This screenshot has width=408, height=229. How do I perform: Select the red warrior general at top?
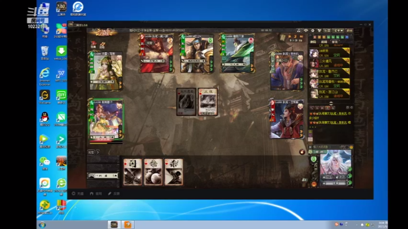tap(157, 53)
